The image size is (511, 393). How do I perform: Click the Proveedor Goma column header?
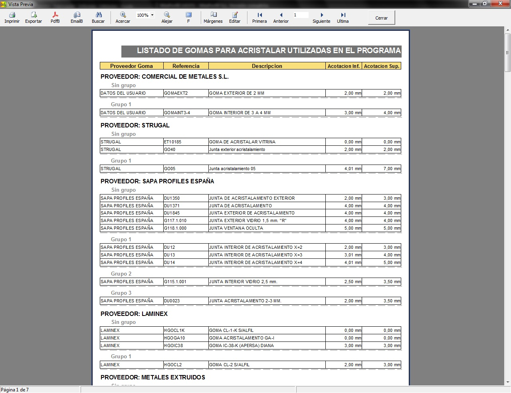pyautogui.click(x=131, y=66)
